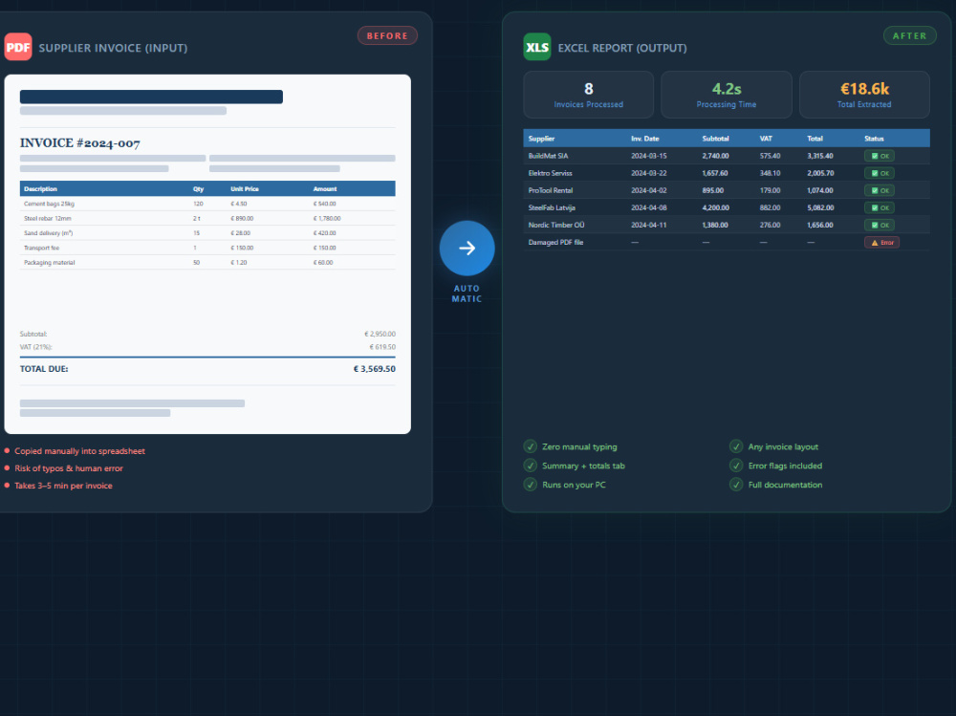This screenshot has height=716, width=956.
Task: Click the green XLS icon
Action: click(537, 47)
